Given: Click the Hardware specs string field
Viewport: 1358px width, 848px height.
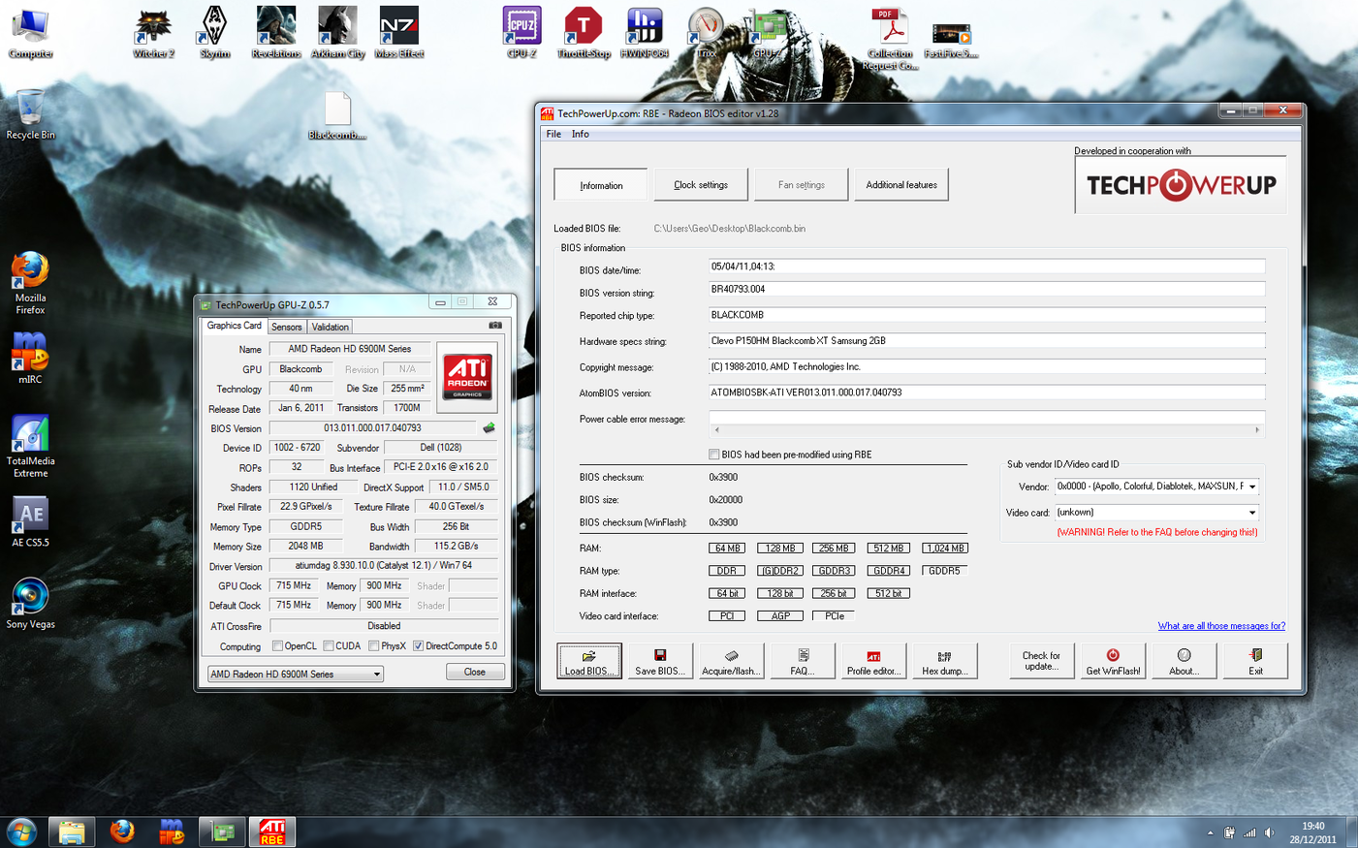Looking at the screenshot, I should tap(987, 341).
